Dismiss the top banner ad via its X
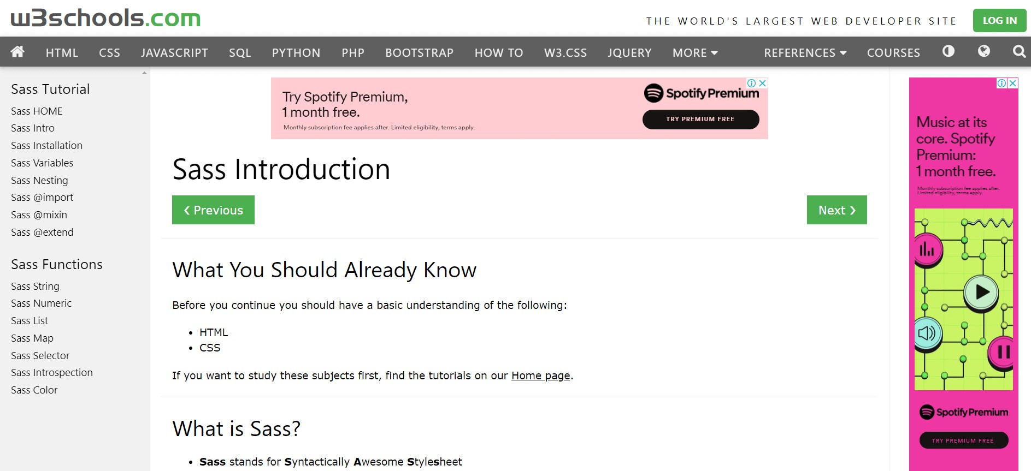Screen dimensions: 1031x471 763,83
